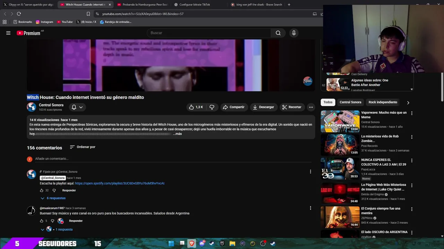Open the Ordenar por sort menu
444x249 pixels.
click(x=82, y=147)
